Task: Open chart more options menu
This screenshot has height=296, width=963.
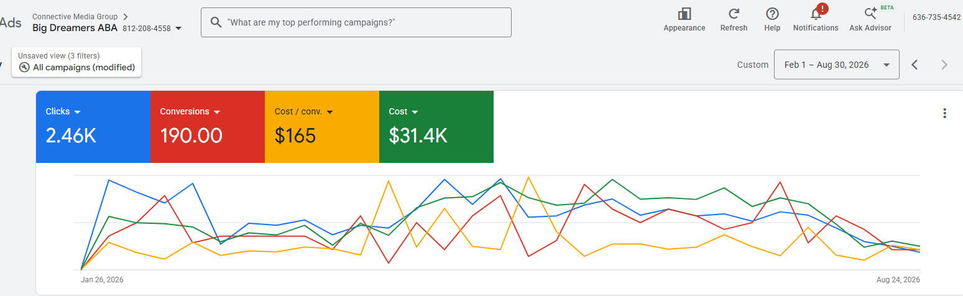Action: pyautogui.click(x=944, y=113)
